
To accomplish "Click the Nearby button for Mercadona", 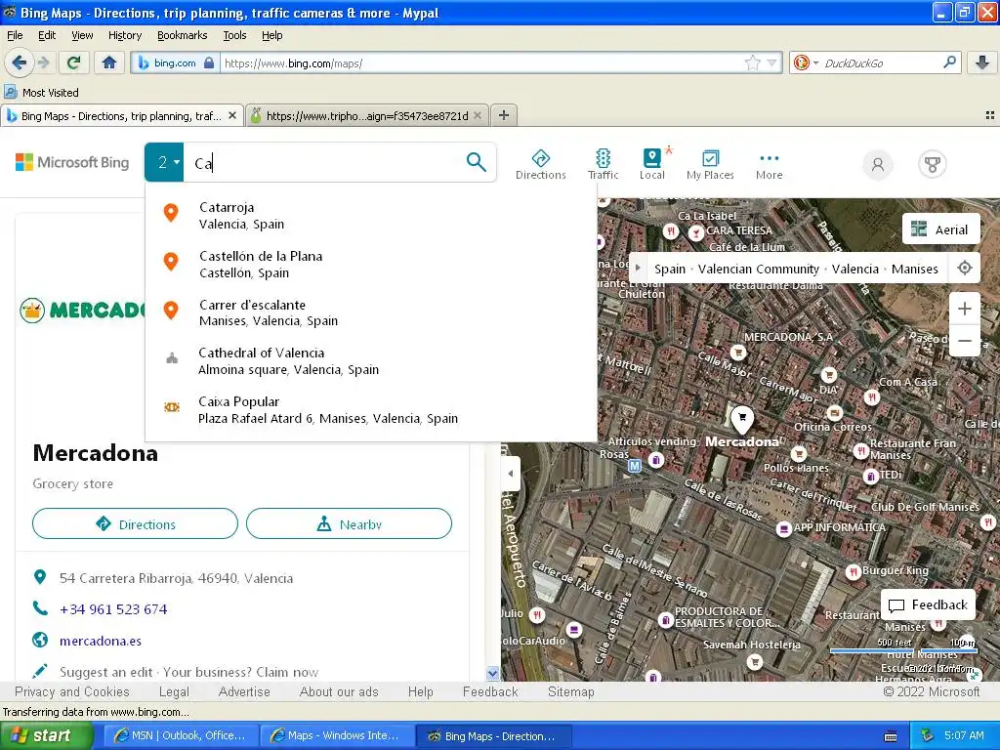I will click(349, 523).
